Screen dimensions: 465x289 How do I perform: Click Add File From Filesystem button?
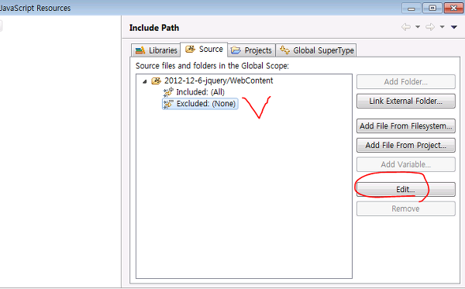[x=405, y=126]
